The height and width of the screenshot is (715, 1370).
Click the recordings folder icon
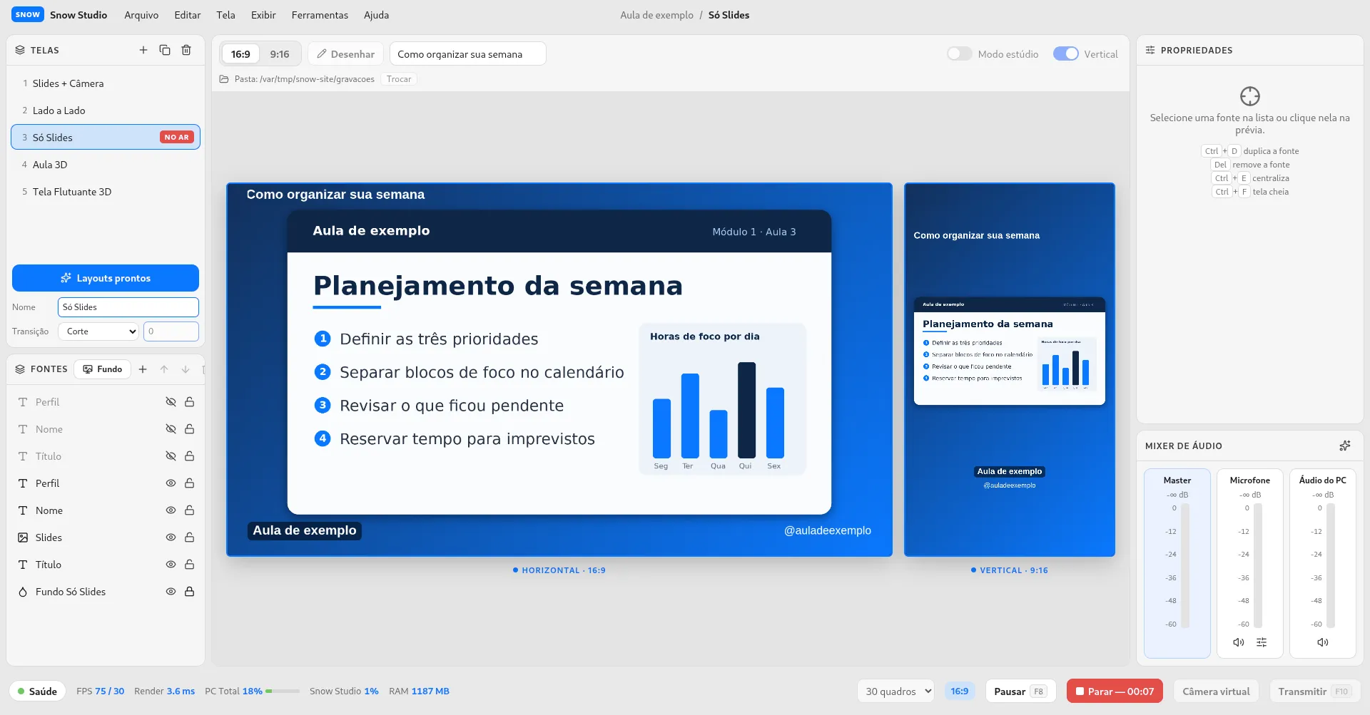tap(224, 79)
